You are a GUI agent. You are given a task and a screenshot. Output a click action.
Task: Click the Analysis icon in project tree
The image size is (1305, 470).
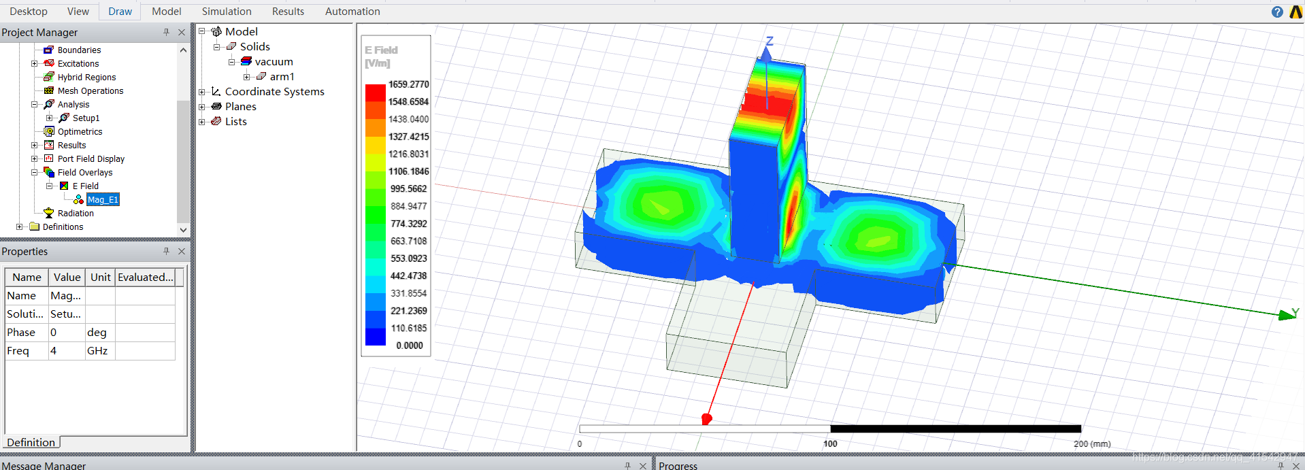click(48, 104)
